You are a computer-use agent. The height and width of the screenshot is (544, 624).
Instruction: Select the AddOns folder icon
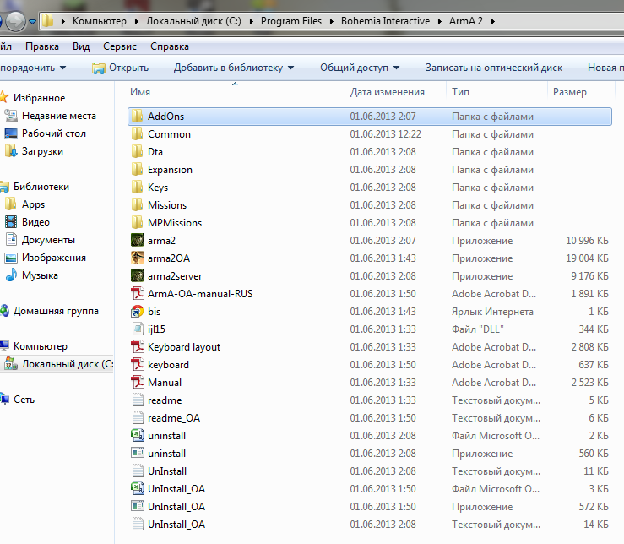[138, 117]
